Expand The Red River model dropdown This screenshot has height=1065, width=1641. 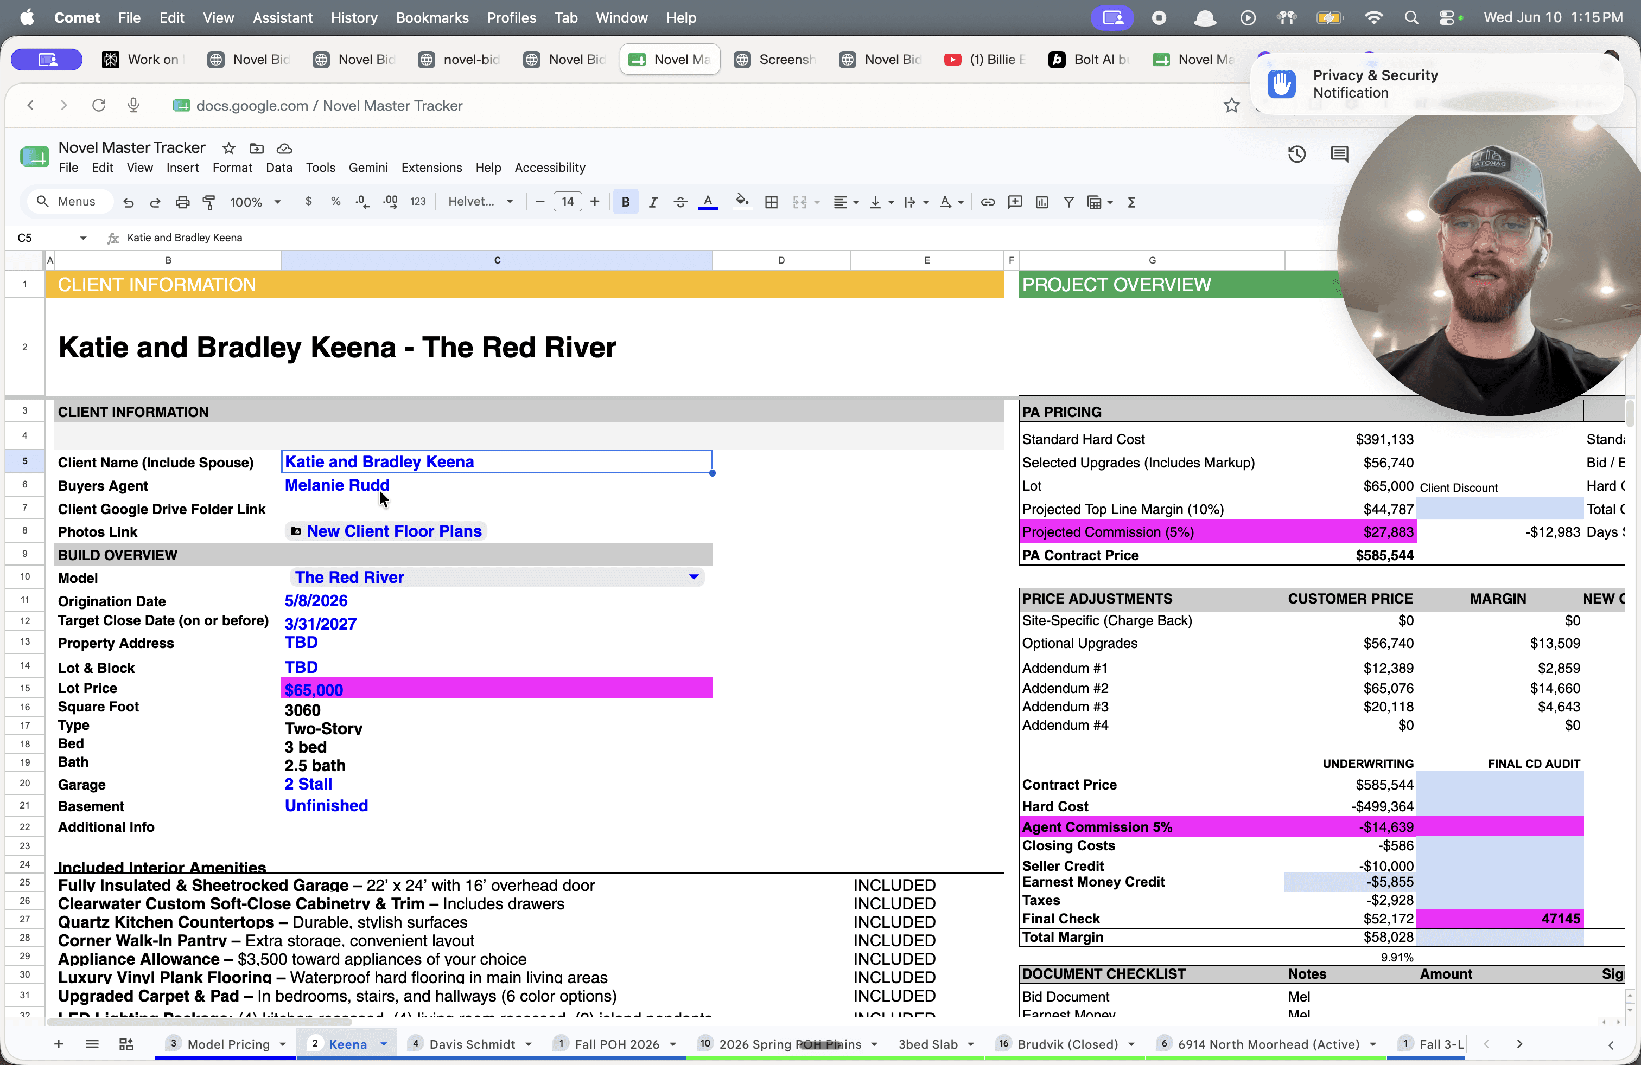click(694, 578)
